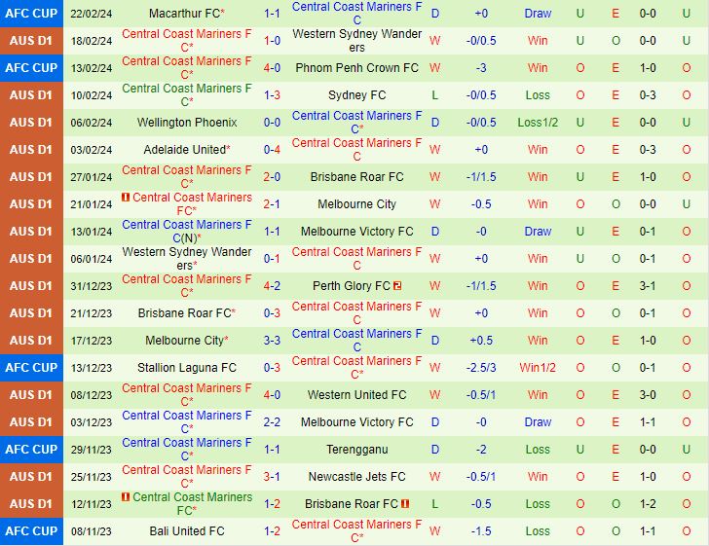Open Western Sydney Wanderers in the 18/02/24 row
The height and width of the screenshot is (546, 709).
coord(356,41)
